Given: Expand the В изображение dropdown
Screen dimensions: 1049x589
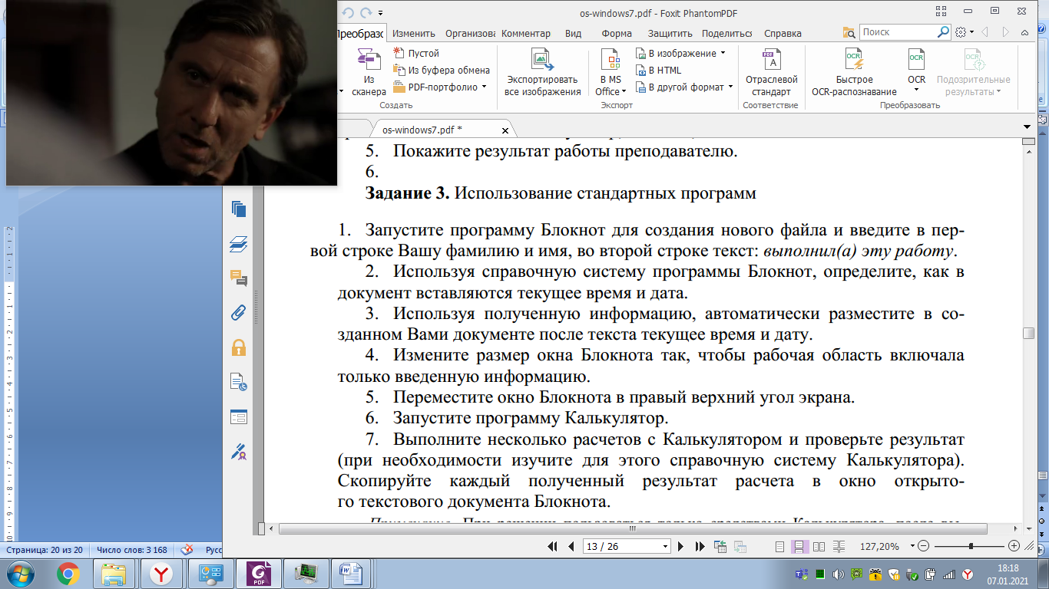Looking at the screenshot, I should (x=723, y=53).
